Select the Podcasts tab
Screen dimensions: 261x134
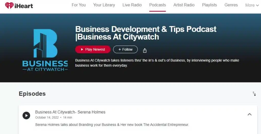(x=158, y=5)
